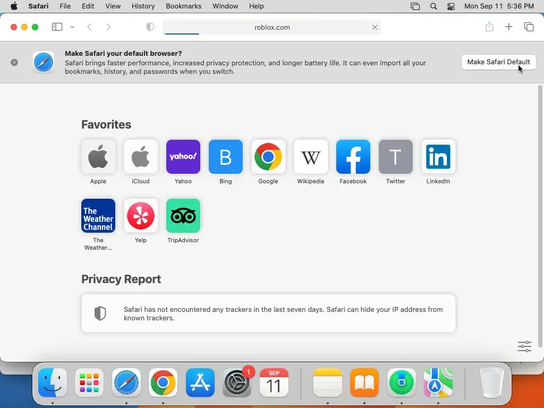Open Books from the Dock
Screen dimensions: 544x408
[364, 382]
